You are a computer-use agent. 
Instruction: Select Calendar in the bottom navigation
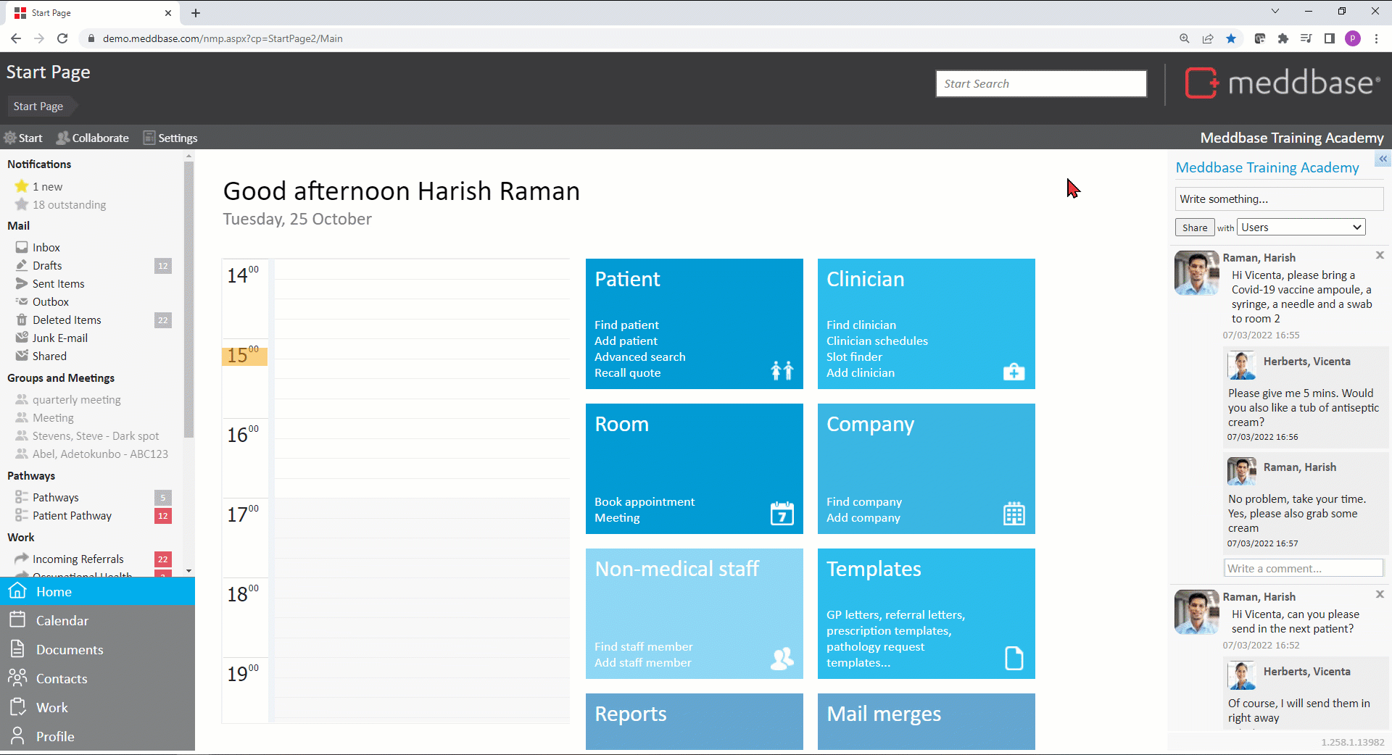[x=62, y=621]
